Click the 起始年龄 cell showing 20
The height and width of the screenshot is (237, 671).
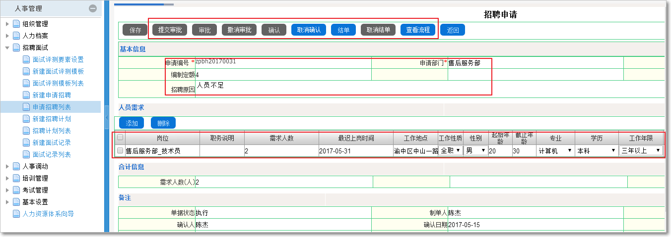point(500,150)
